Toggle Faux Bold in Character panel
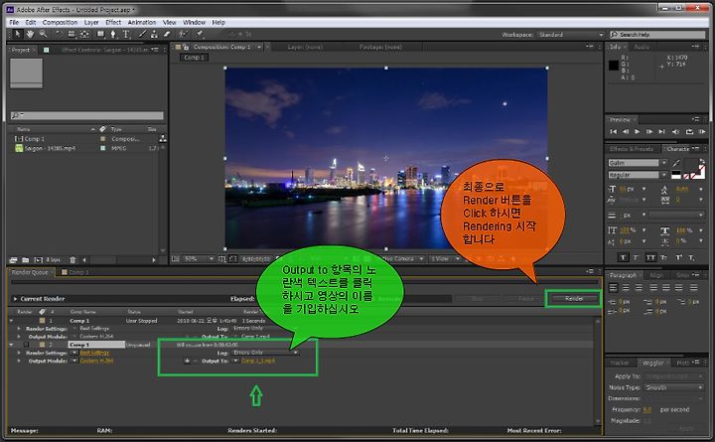This screenshot has width=715, height=442. [x=623, y=257]
